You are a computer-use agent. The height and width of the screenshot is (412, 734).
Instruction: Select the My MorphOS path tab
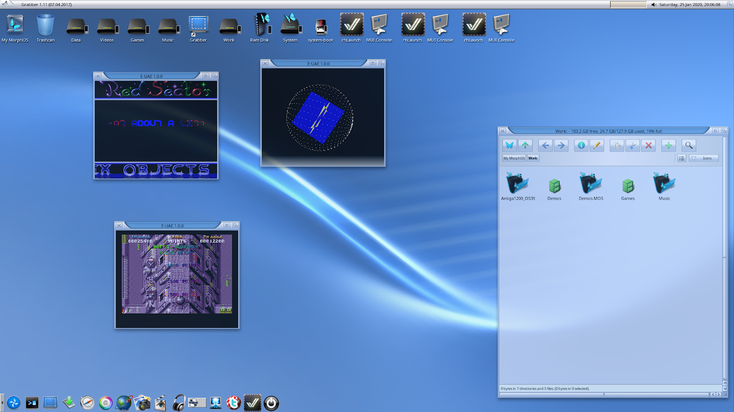point(514,158)
